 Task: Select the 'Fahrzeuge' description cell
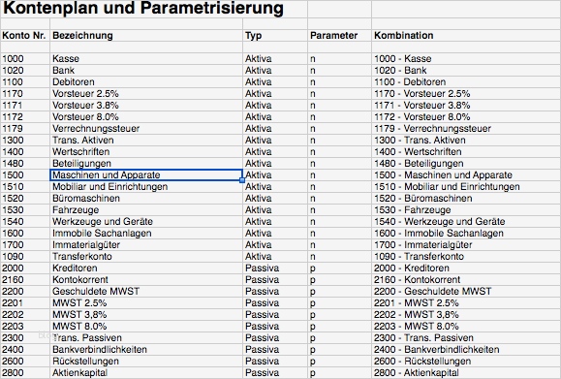tap(146, 209)
